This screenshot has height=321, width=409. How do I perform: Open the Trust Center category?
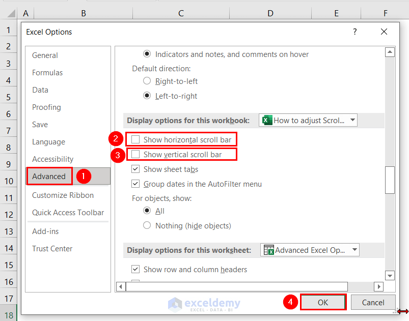click(x=68, y=249)
